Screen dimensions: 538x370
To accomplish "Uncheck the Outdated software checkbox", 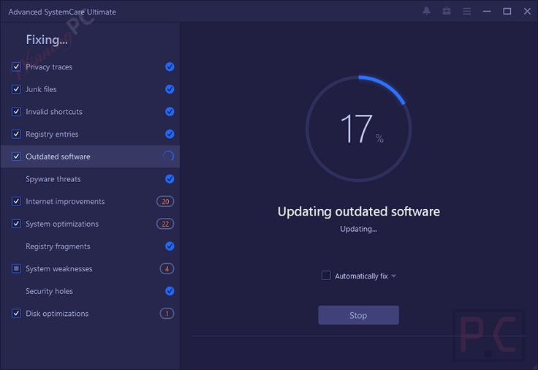I will pos(16,156).
